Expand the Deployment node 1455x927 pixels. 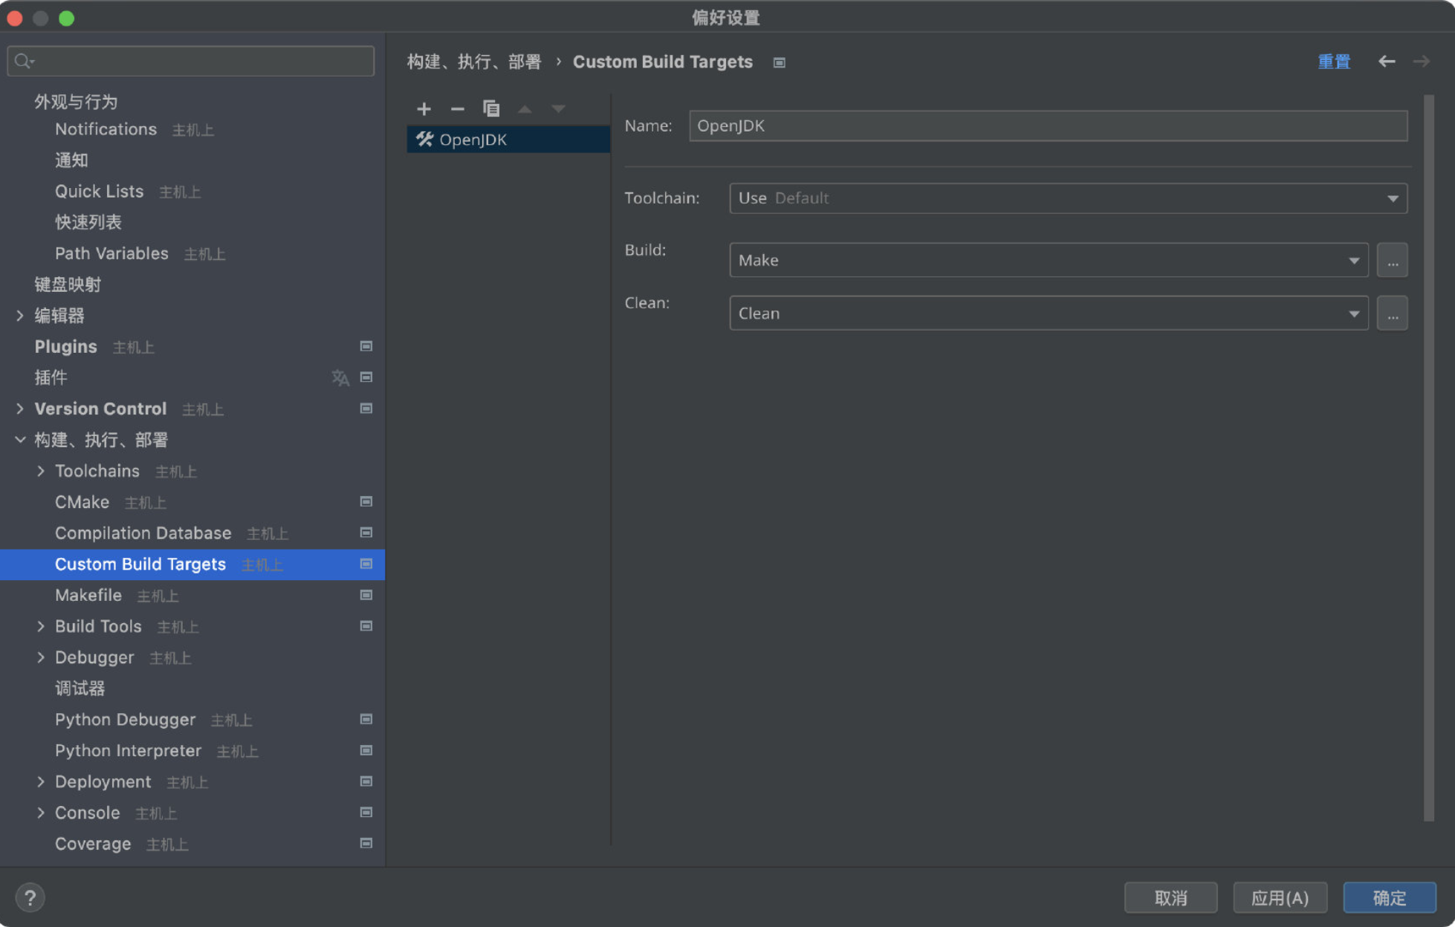click(x=41, y=781)
